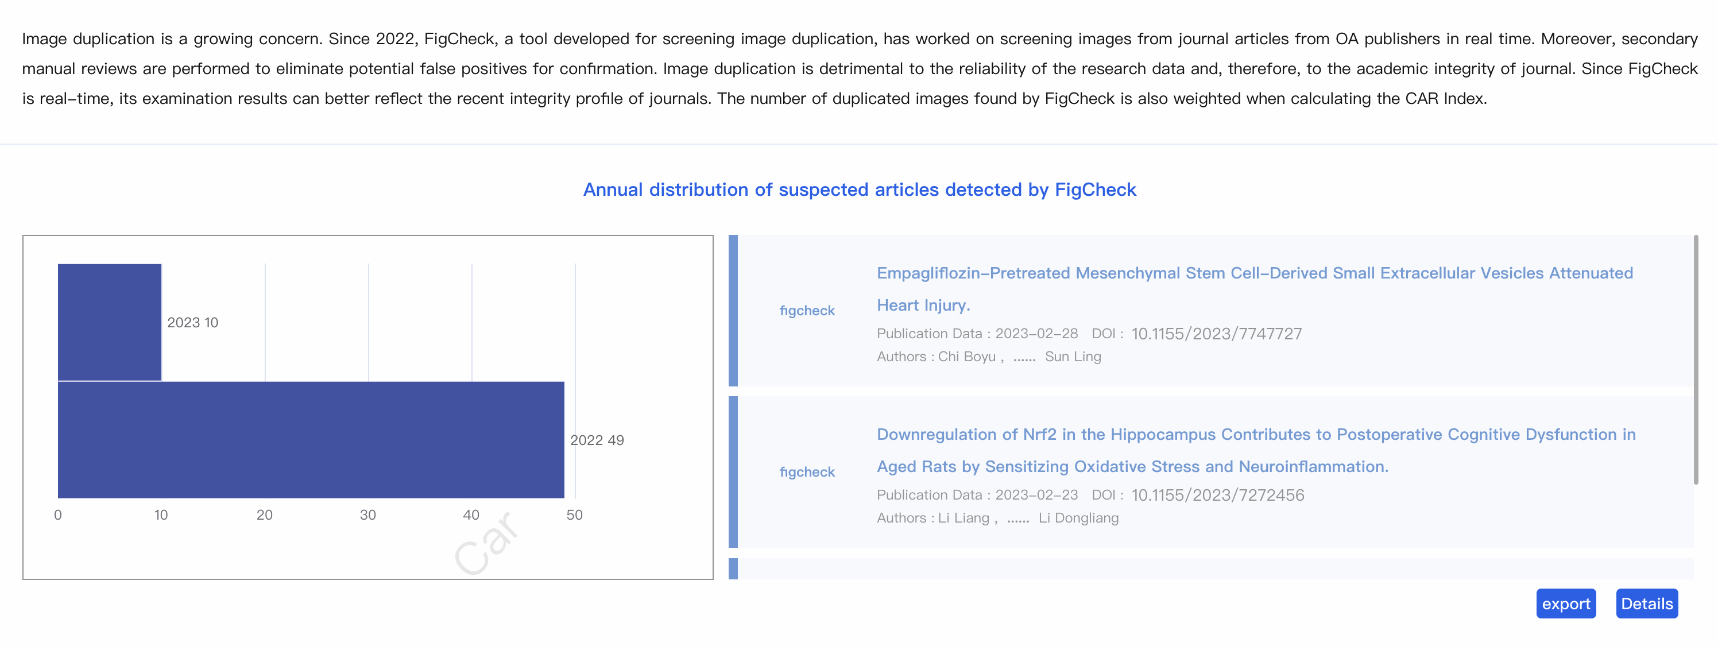Click the authors line Chi Boyu Sun Ling
The height and width of the screenshot is (646, 1718).
988,357
